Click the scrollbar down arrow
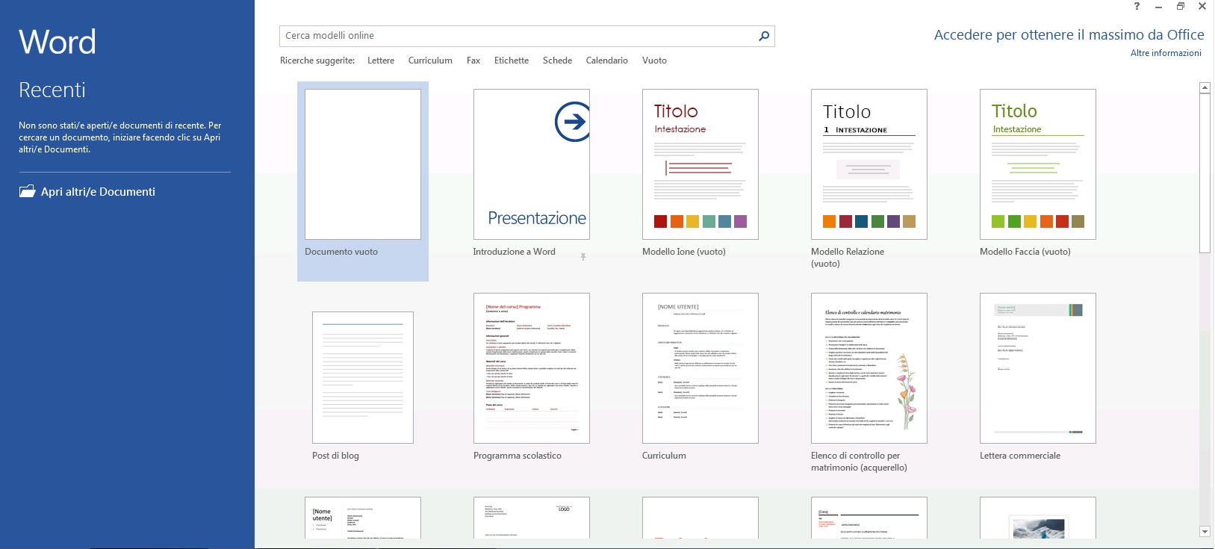 1205,532
